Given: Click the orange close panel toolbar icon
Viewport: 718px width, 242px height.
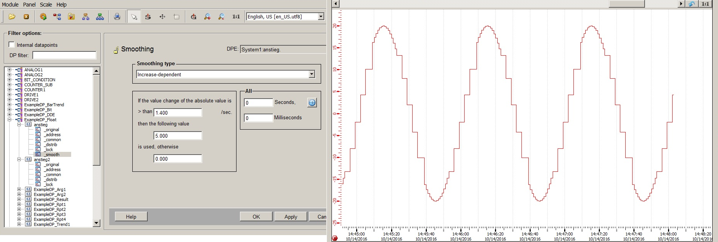Looking at the screenshot, I should pyautogui.click(x=26, y=16).
